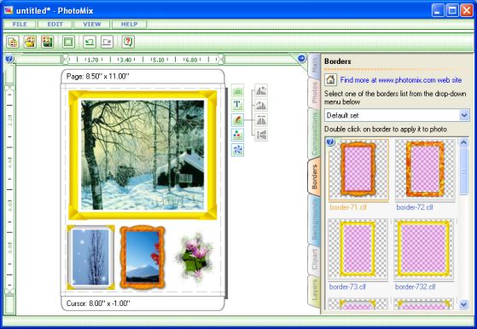Open the VIEW menu
This screenshot has height=329, width=477.
click(x=92, y=25)
